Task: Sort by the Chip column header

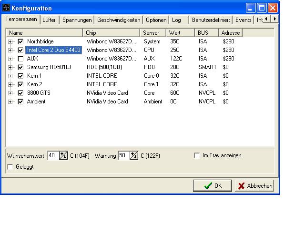Action: [111, 33]
